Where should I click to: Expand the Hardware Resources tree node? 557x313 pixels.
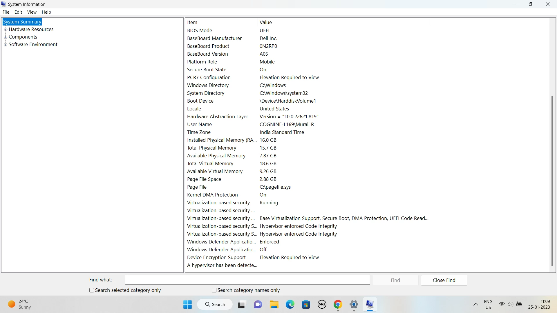click(5, 30)
